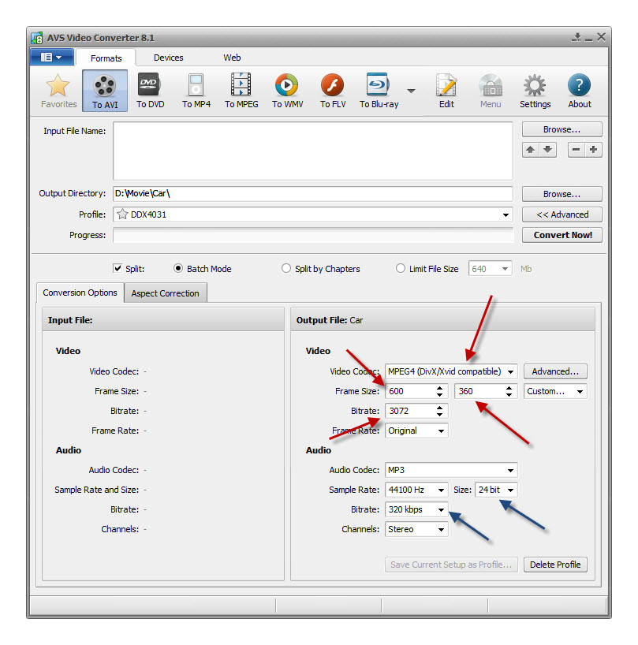638x645 pixels.
Task: Click the frame width 600 stepper
Action: (x=439, y=391)
